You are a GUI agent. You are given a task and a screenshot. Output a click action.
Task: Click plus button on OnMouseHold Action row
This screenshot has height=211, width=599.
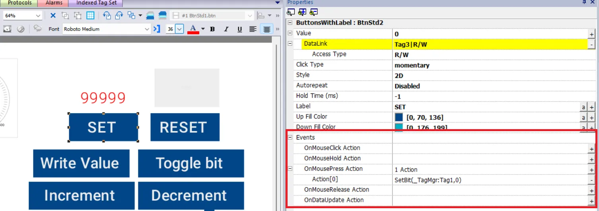pos(592,159)
